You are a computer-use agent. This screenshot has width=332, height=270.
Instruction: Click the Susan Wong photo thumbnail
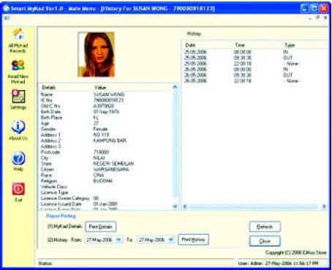click(97, 54)
